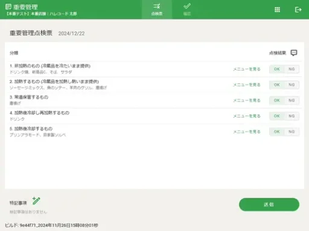Click the date 2024/12/22
The image size is (309, 231).
coord(71,34)
